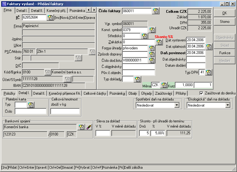This screenshot has height=172, width=237.
Task: Open lower Detail II. tab
Action: 39,93
